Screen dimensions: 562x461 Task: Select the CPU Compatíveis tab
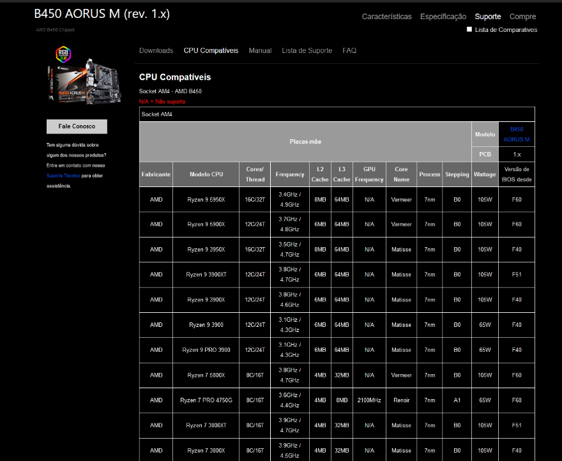[211, 50]
